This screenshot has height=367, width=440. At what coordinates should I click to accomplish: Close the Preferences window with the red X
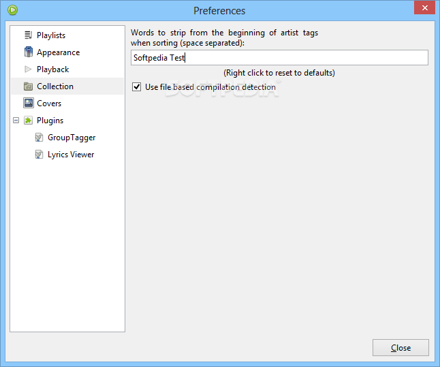tap(424, 7)
